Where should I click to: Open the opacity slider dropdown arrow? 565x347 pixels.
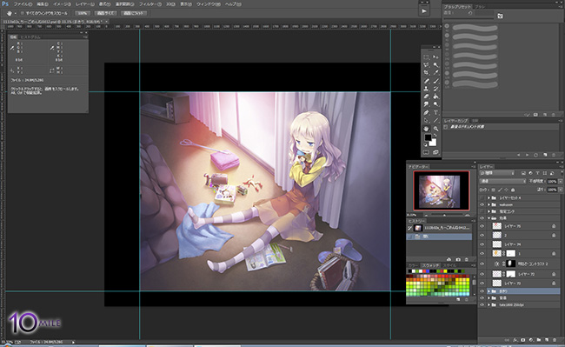click(561, 181)
